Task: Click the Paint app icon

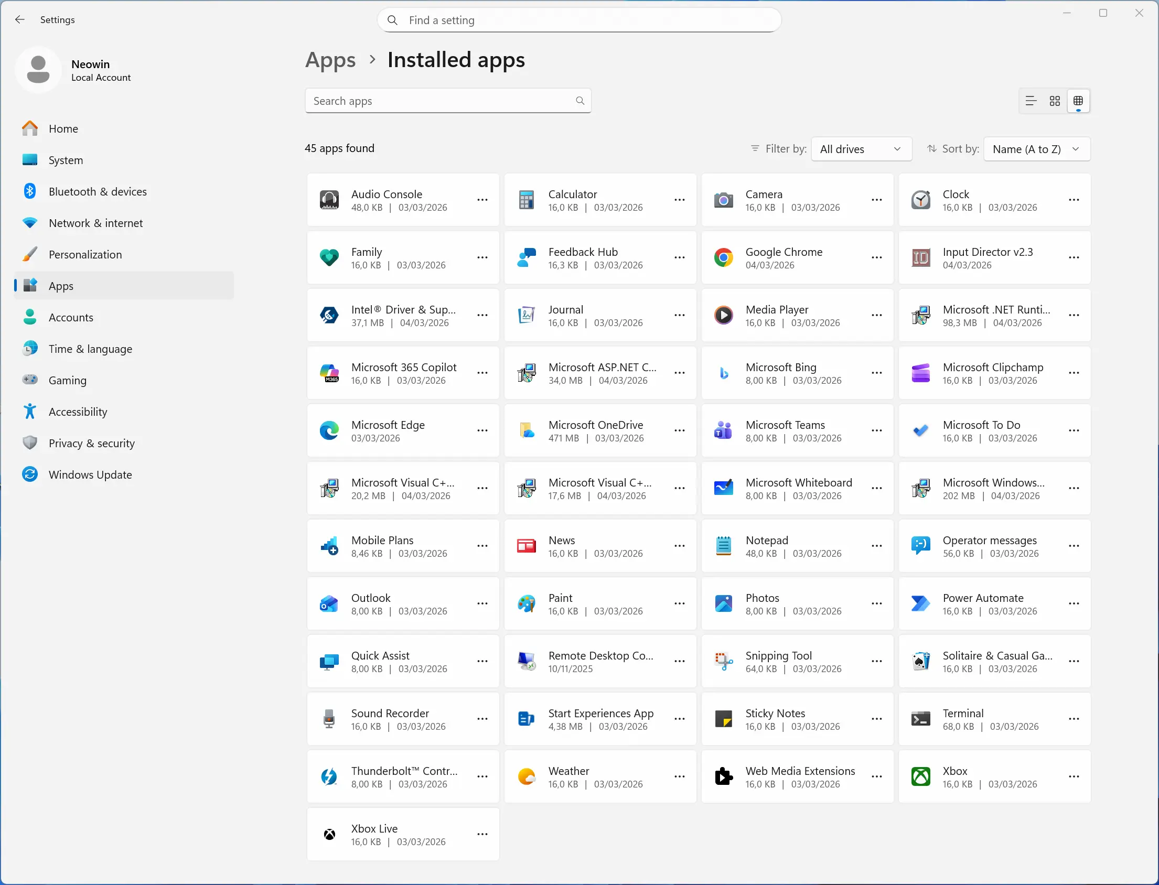Action: point(527,603)
